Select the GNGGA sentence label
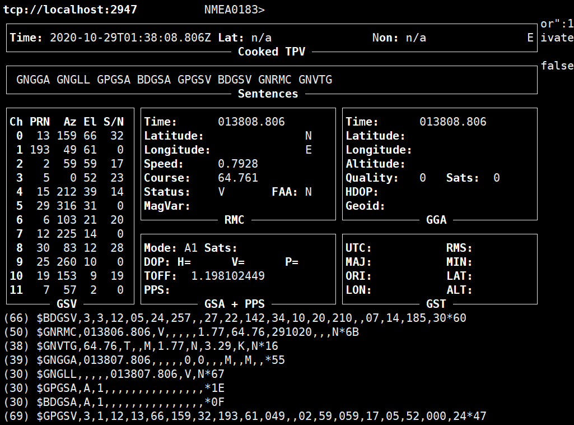Image resolution: width=574 pixels, height=425 pixels. (x=32, y=80)
